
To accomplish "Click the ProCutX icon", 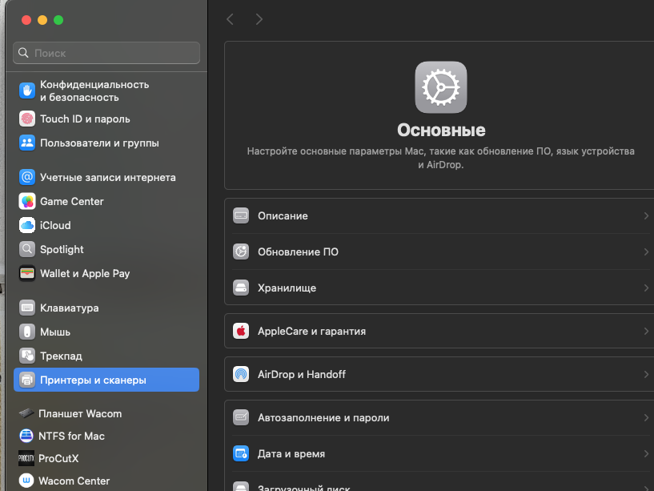I will [x=26, y=458].
